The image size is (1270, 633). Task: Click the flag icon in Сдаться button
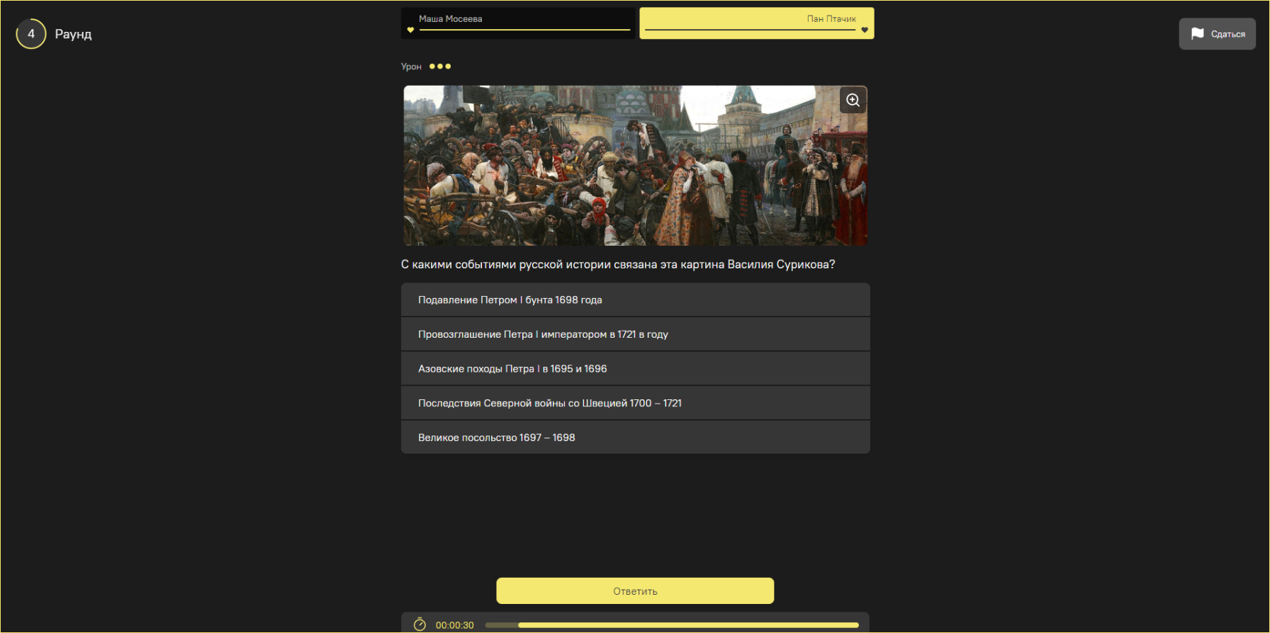click(1198, 33)
